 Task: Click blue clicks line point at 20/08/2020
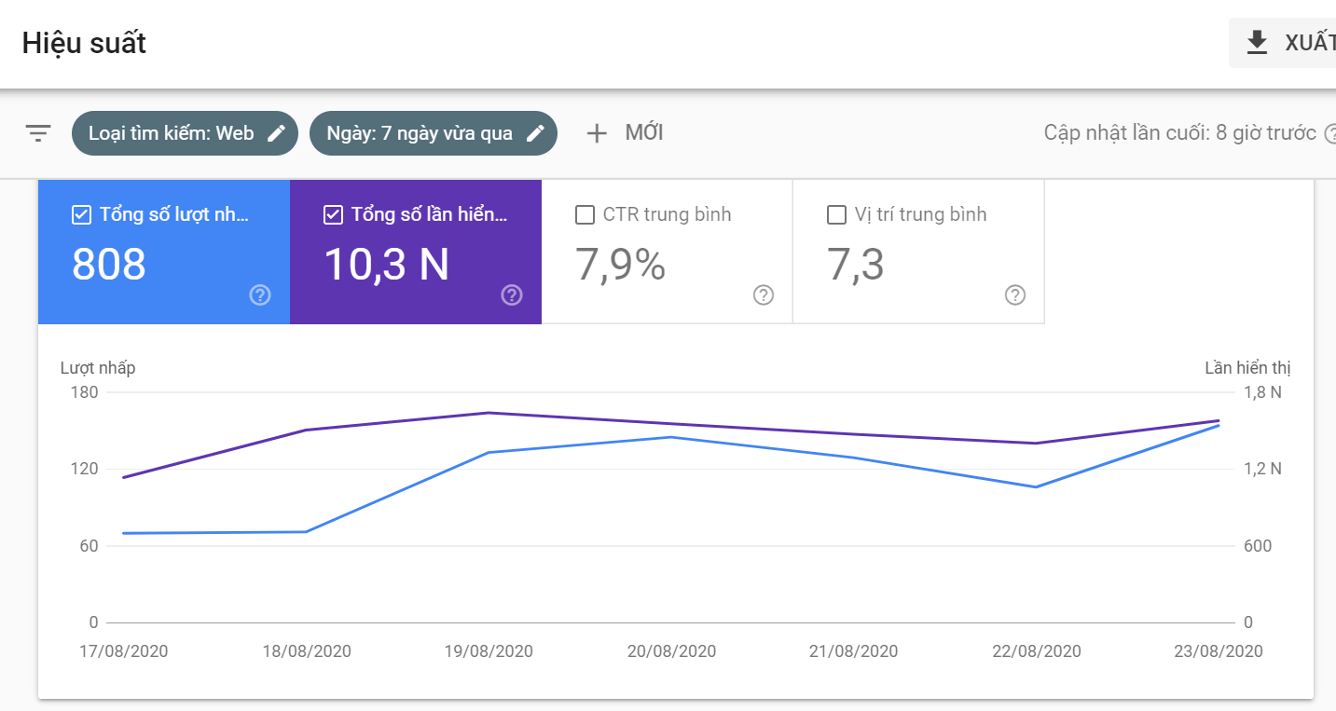[671, 437]
